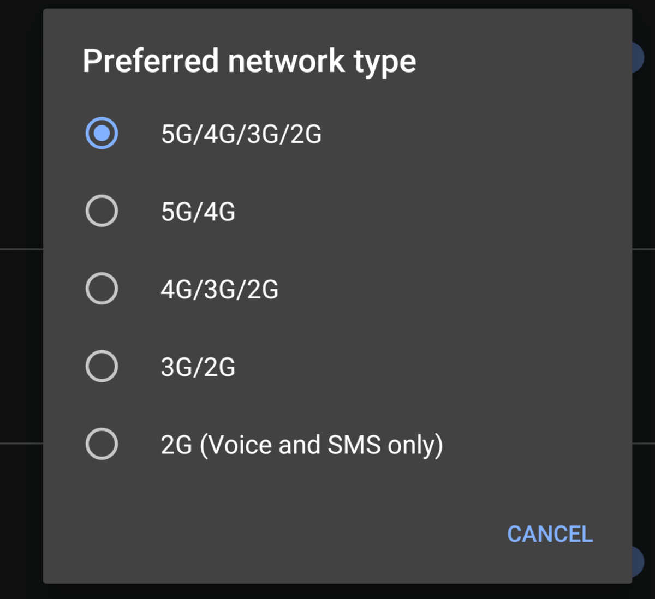
Task: Click dimmed background right of the dialog
Action: coord(644,327)
